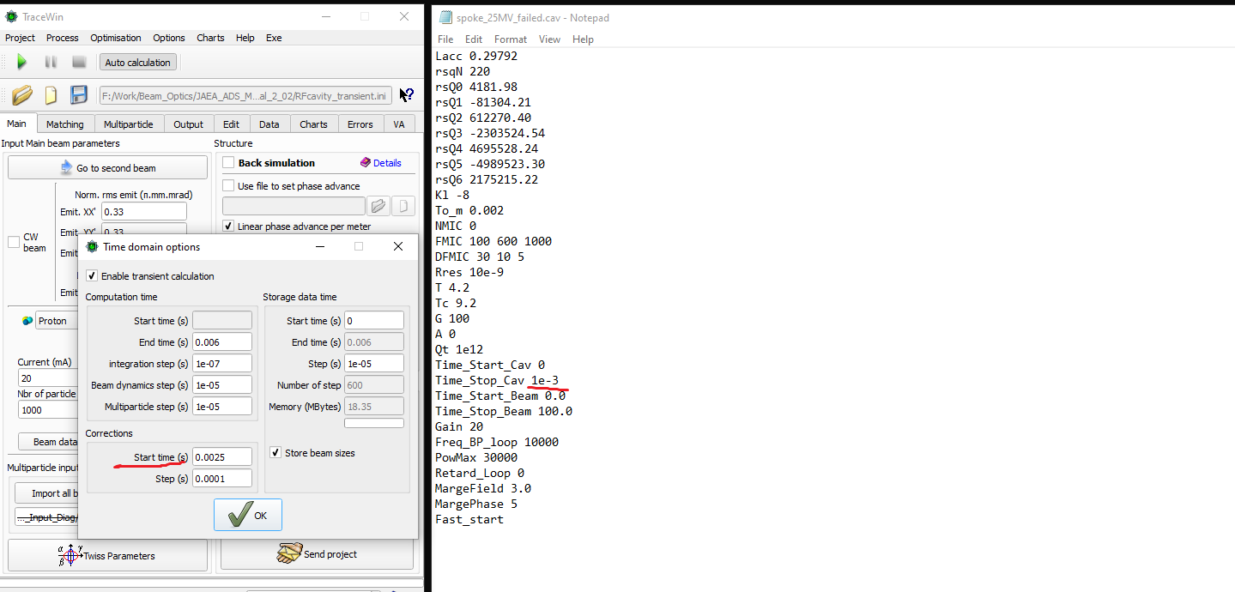Click the Notepad icon in its title bar

pyautogui.click(x=445, y=17)
